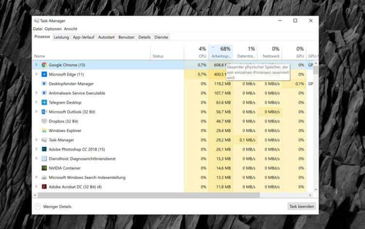The height and width of the screenshot is (229, 365).
Task: Expand the Adobe Acrobat DC (32 Bit) (4) group
Action: pyautogui.click(x=36, y=187)
